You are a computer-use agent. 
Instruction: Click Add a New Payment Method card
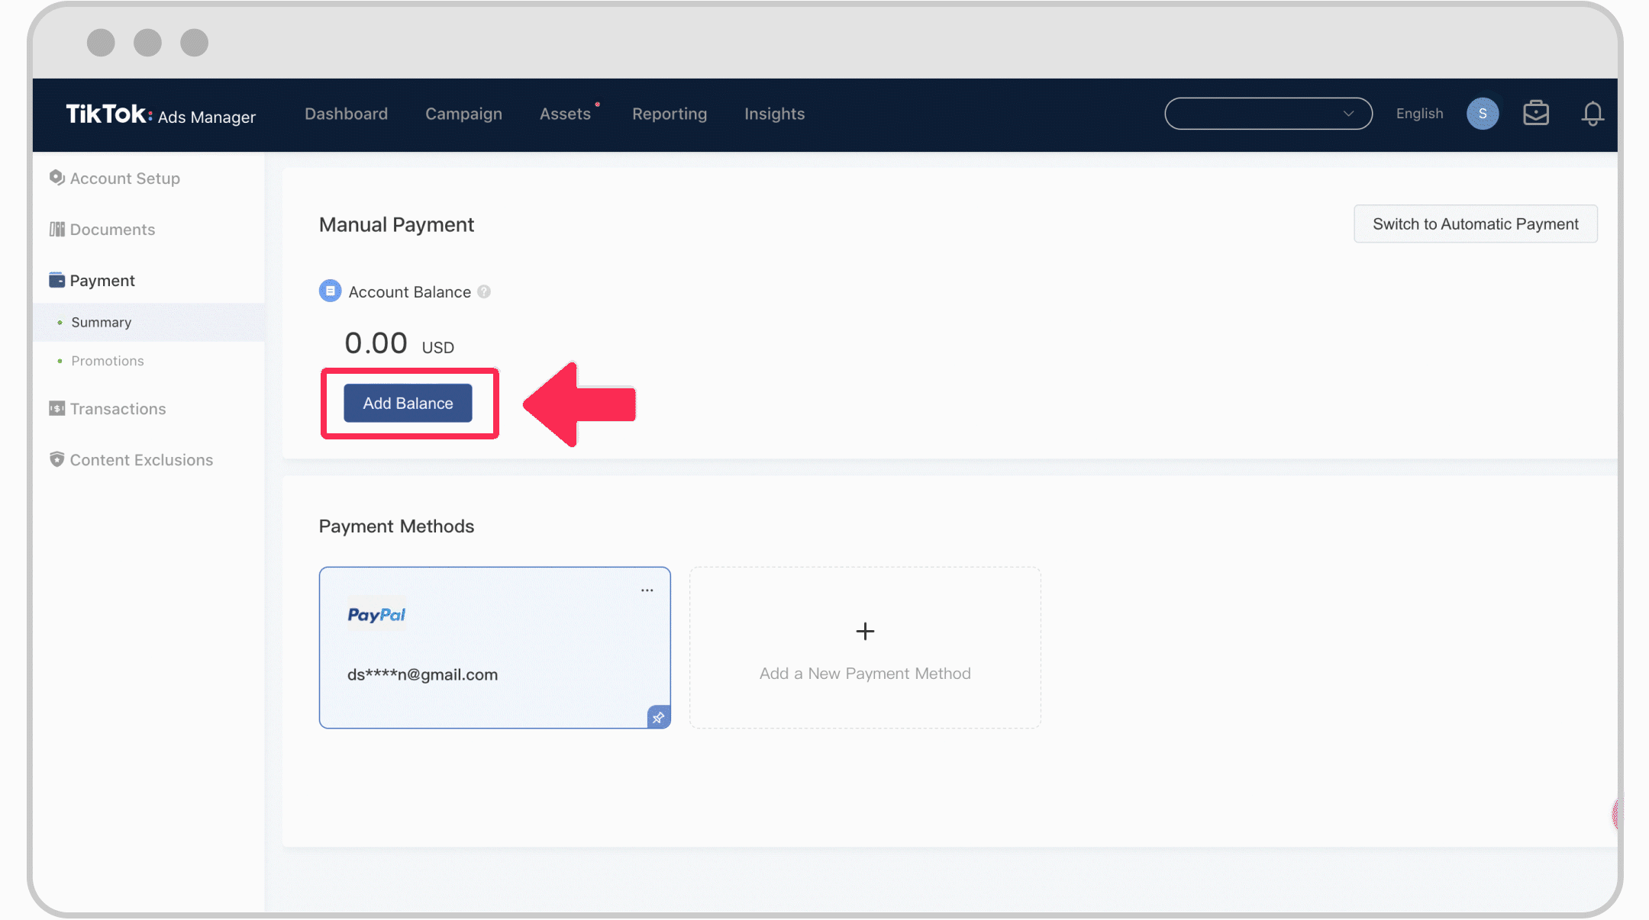864,646
